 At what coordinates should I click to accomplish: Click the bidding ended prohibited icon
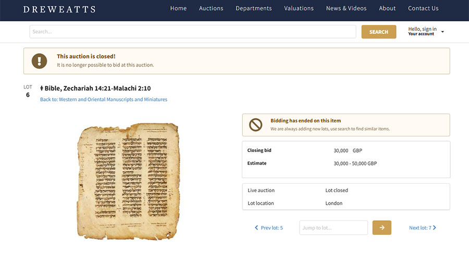click(x=255, y=125)
